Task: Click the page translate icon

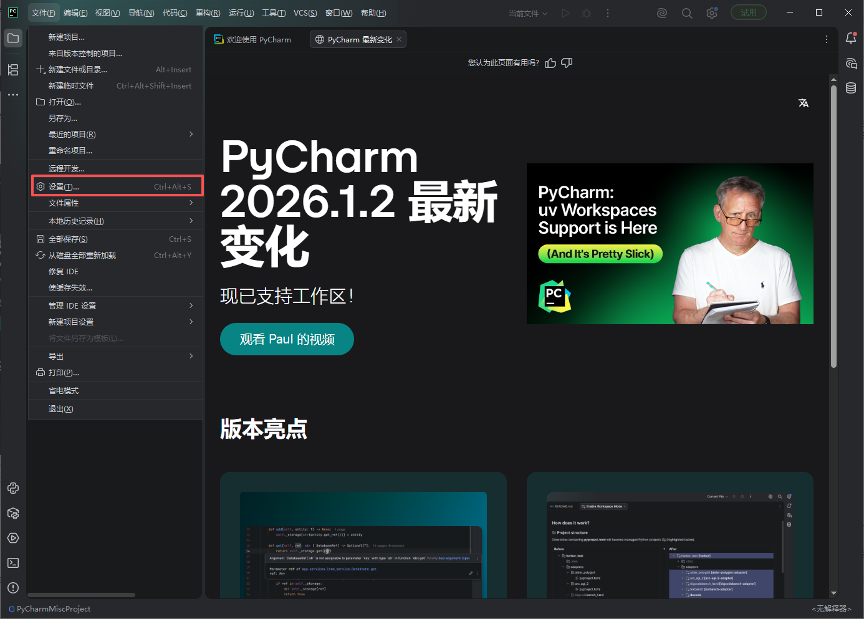Action: pos(804,103)
